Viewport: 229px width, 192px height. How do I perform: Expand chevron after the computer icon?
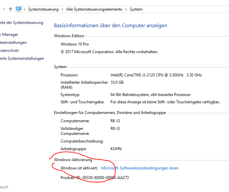24,10
